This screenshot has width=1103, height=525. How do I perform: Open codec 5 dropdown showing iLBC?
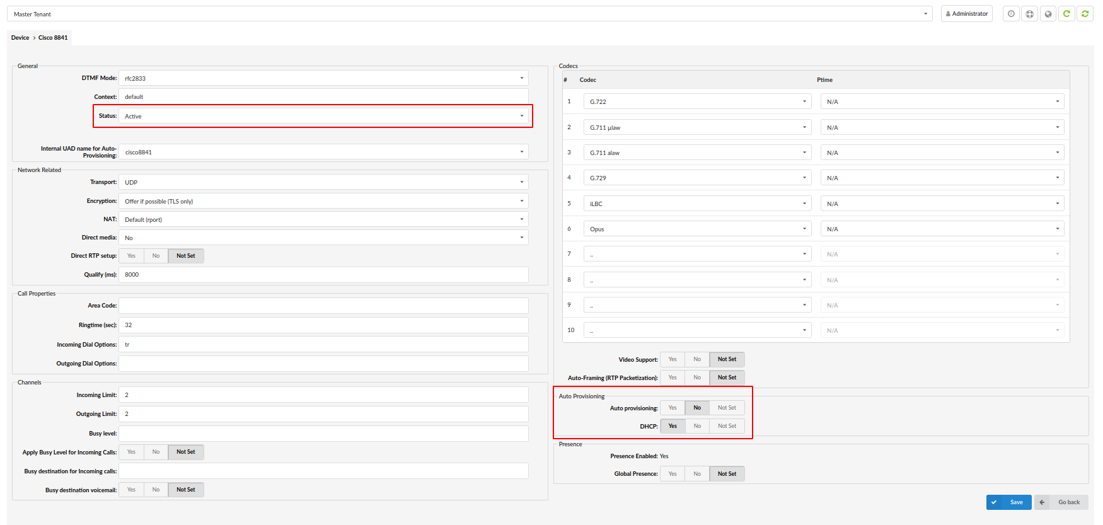(x=697, y=204)
